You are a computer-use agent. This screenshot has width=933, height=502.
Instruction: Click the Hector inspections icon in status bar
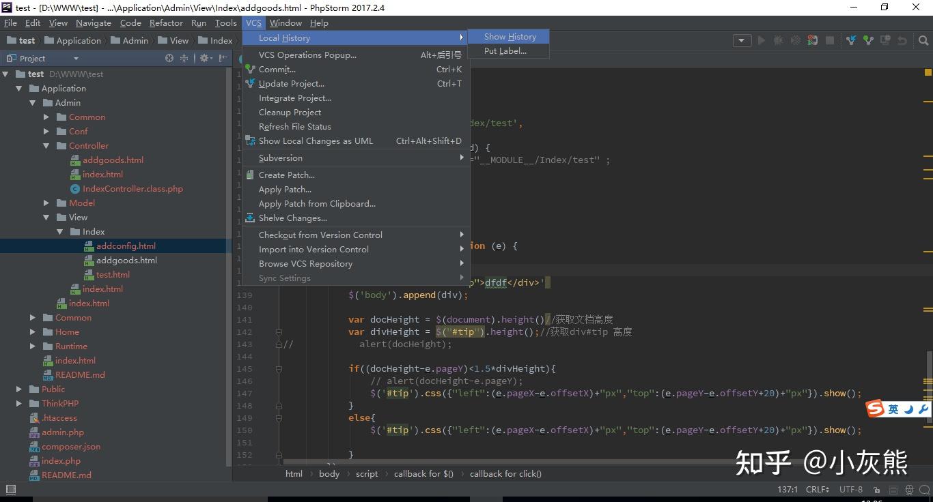coord(908,490)
